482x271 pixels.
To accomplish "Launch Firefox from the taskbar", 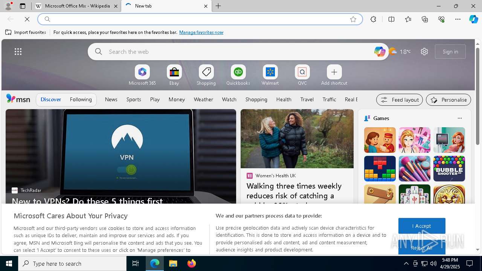I will (x=192, y=263).
